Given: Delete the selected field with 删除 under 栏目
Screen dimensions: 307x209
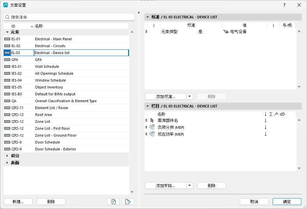Looking at the screenshot, I should (211, 185).
